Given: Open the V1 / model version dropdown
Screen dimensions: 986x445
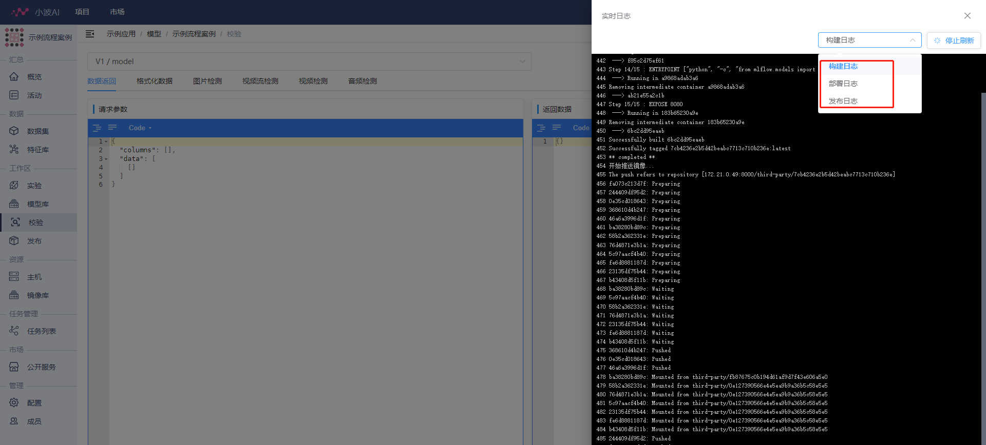Looking at the screenshot, I should point(309,62).
